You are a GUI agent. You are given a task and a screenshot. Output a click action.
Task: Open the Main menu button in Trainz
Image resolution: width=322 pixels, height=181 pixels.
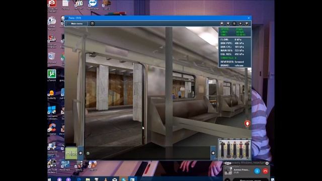point(77,24)
